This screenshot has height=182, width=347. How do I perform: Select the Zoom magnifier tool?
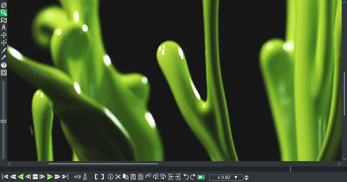4,12
